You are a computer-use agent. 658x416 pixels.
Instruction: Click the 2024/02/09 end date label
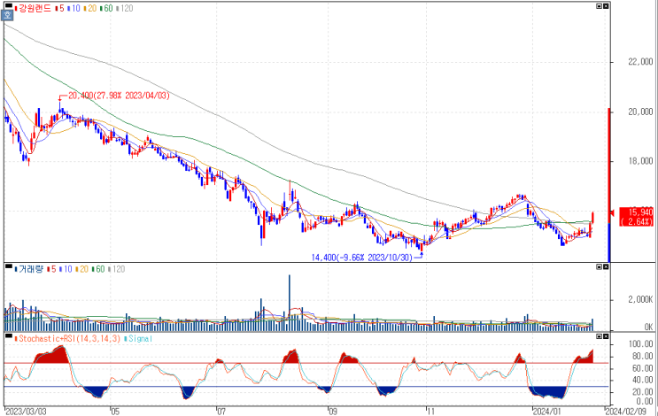[626, 412]
